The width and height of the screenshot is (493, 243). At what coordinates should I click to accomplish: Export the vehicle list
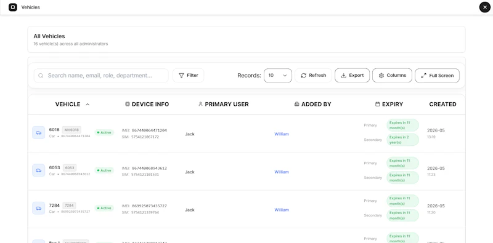tap(352, 75)
